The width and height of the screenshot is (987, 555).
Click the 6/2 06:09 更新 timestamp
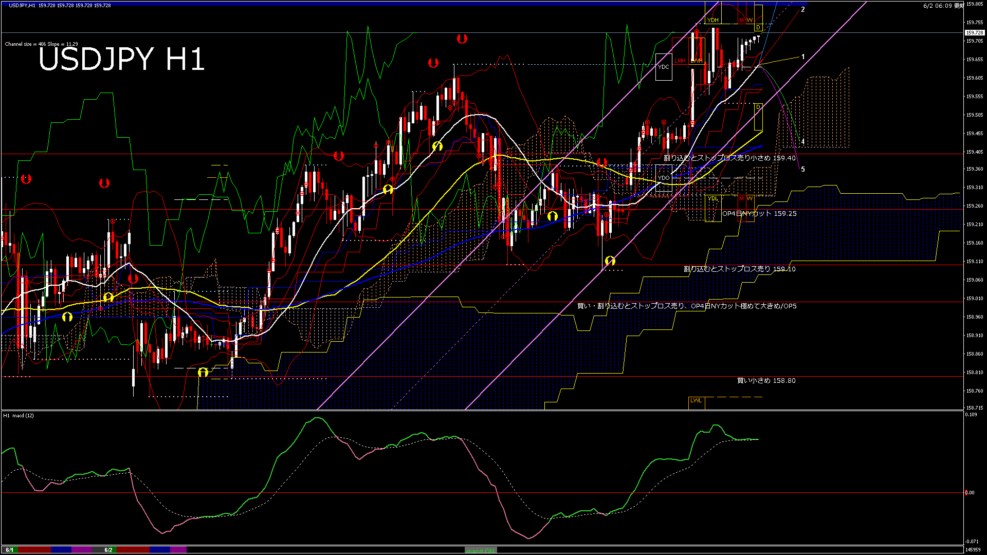(943, 6)
